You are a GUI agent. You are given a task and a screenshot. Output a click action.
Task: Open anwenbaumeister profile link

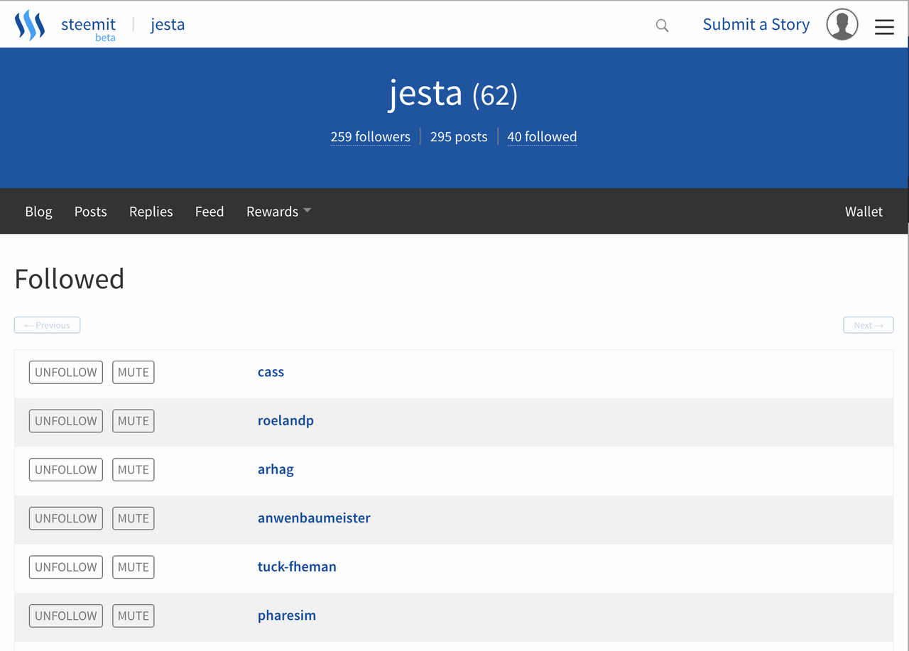314,518
